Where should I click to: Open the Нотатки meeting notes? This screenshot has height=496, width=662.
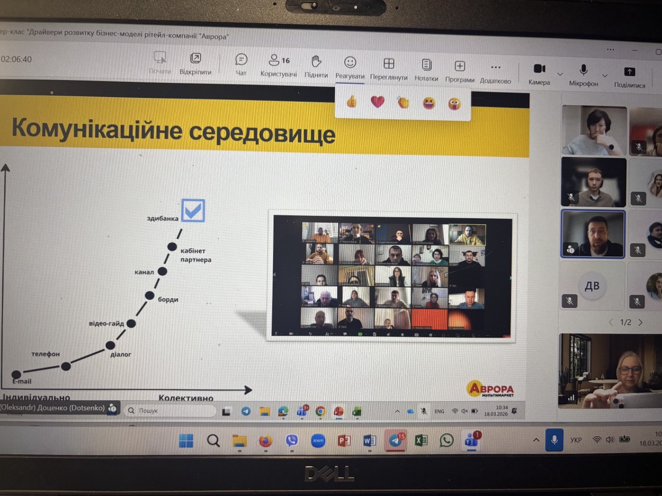426,69
